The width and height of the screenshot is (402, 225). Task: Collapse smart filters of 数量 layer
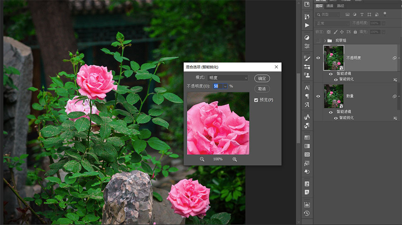[x=399, y=96]
